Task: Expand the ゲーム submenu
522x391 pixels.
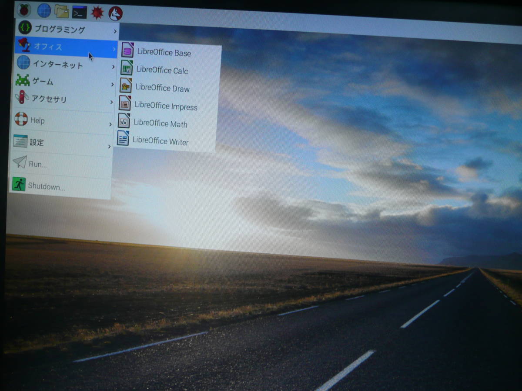Action: coord(43,81)
